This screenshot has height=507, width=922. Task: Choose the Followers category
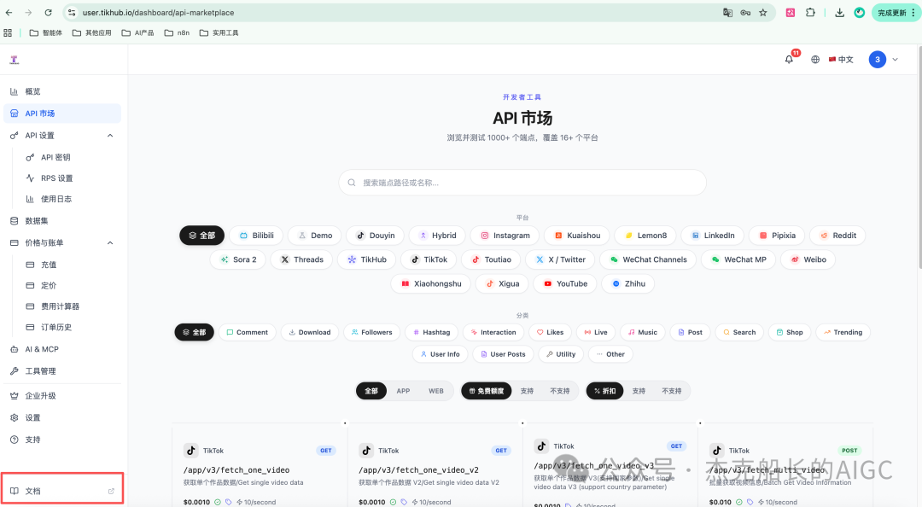[x=371, y=332]
